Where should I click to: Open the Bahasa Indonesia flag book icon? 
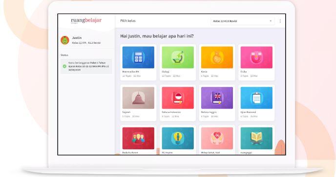click(178, 98)
